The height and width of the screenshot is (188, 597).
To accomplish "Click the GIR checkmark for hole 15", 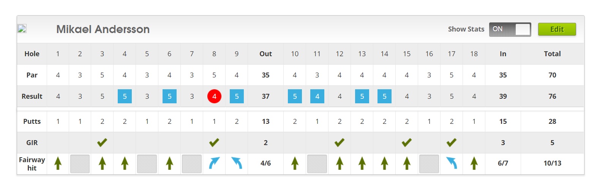I will click(407, 142).
